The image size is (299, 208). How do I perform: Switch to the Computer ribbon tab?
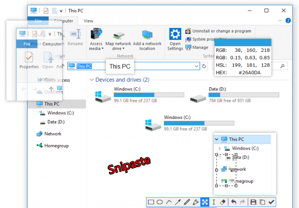pyautogui.click(x=63, y=21)
